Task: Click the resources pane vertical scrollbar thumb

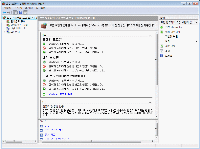Action: 156,129
